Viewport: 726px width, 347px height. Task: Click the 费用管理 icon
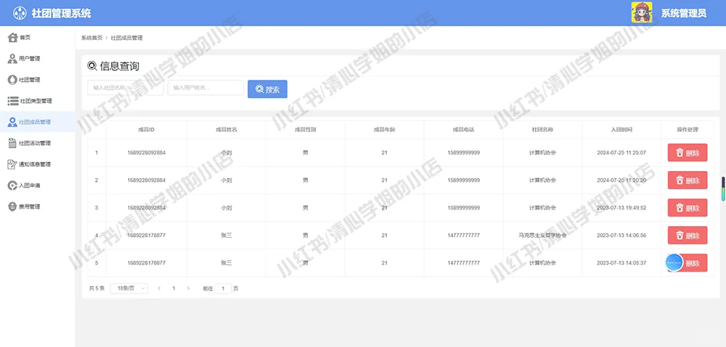[x=12, y=206]
